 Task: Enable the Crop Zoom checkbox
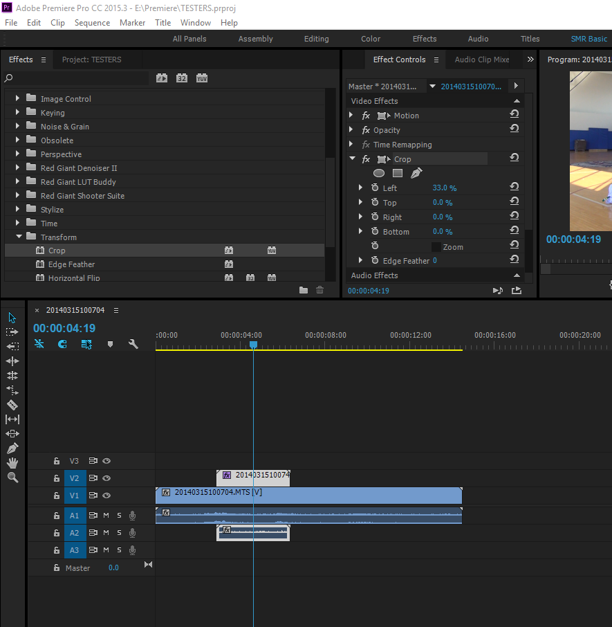436,247
